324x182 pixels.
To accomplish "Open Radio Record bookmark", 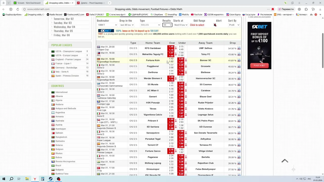I will (54, 15).
